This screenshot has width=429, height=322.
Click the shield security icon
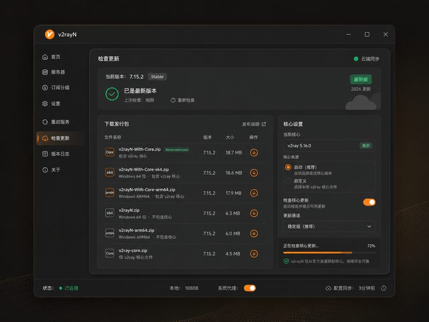(286, 261)
